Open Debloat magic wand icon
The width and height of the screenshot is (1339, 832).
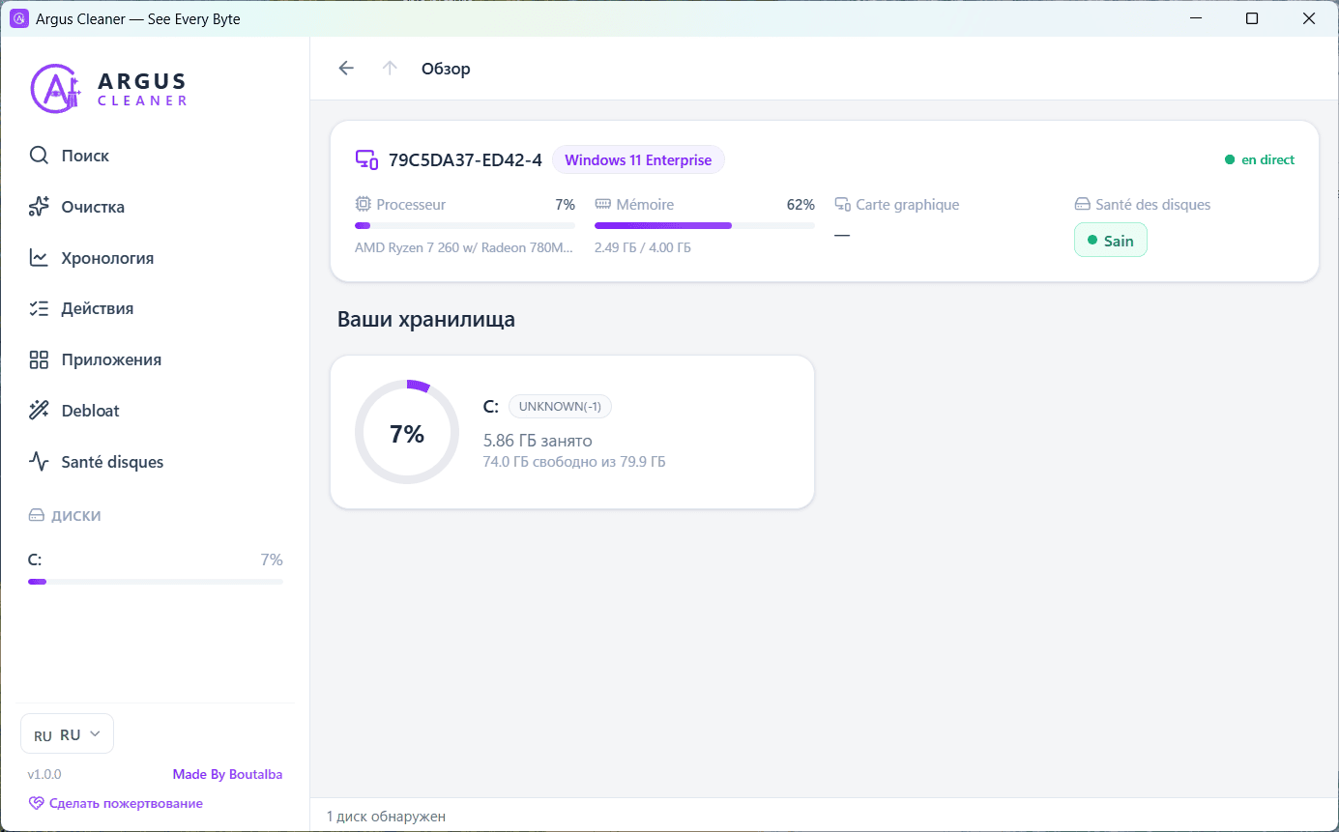tap(39, 411)
